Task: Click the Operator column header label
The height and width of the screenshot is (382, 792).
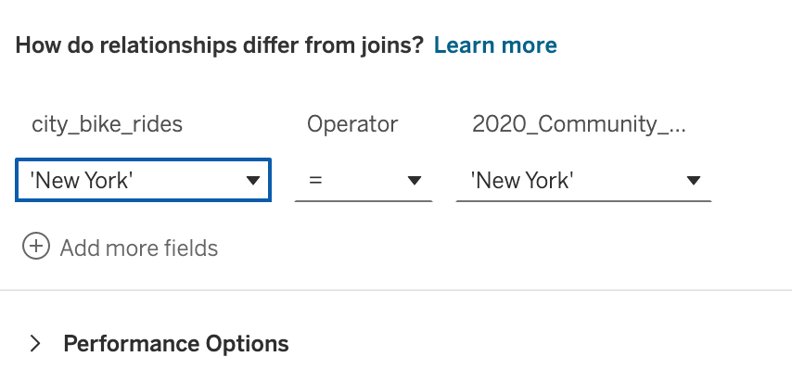Action: click(352, 124)
